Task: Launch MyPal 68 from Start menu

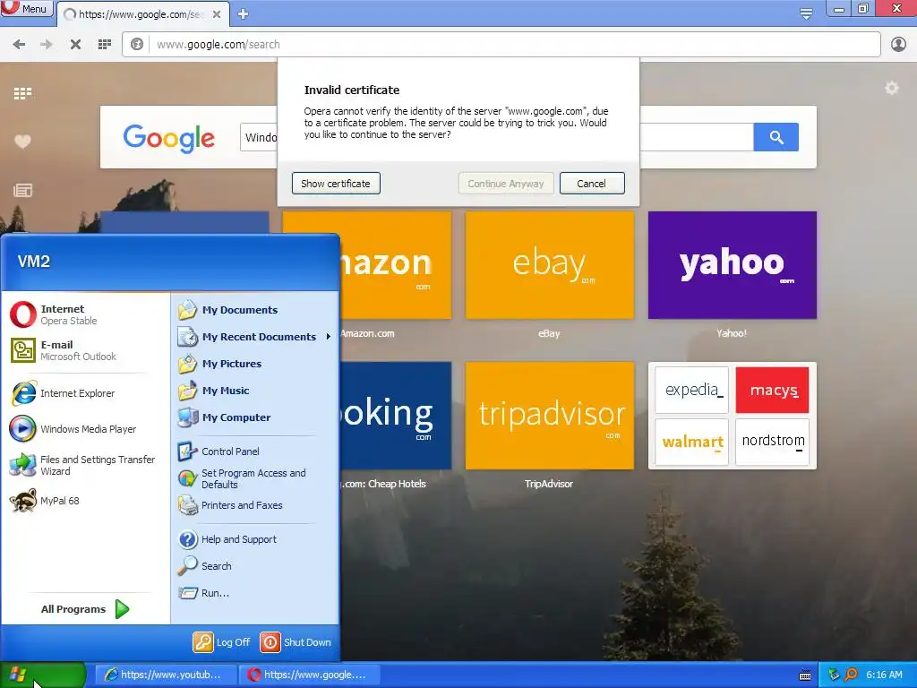Action: pos(85,501)
